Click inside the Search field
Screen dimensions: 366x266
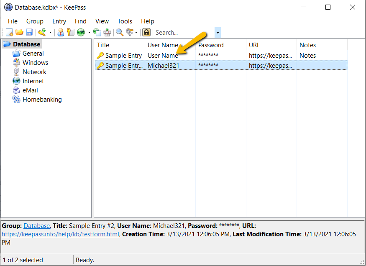pos(180,32)
